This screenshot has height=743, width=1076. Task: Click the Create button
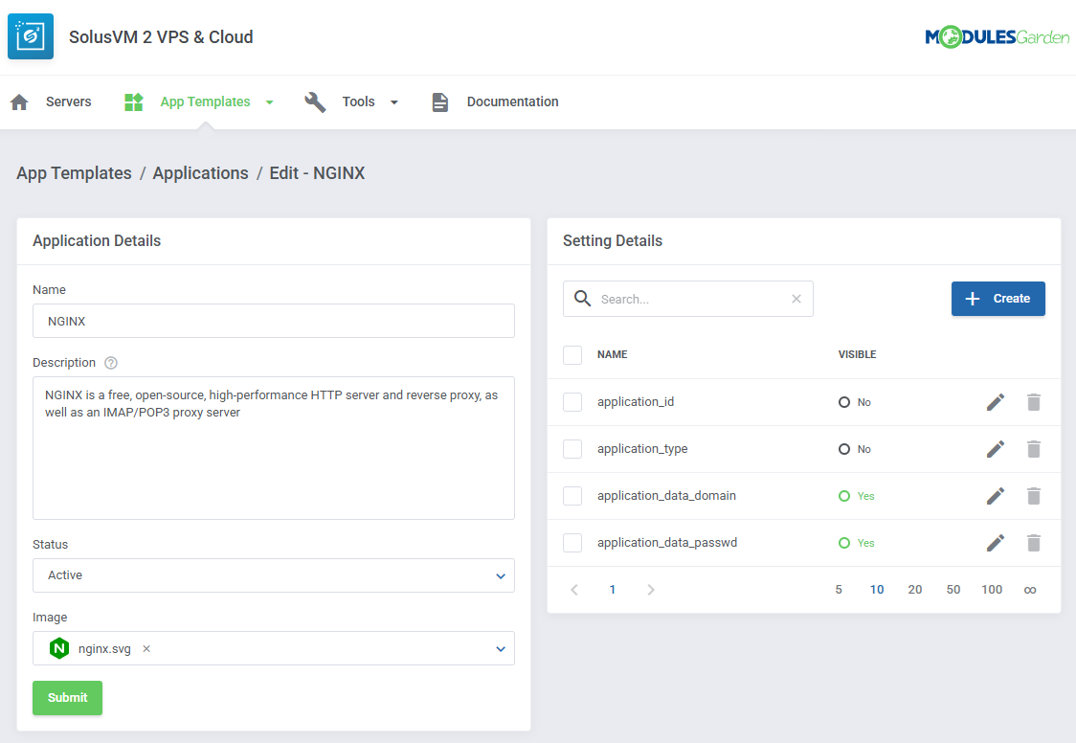(x=998, y=299)
